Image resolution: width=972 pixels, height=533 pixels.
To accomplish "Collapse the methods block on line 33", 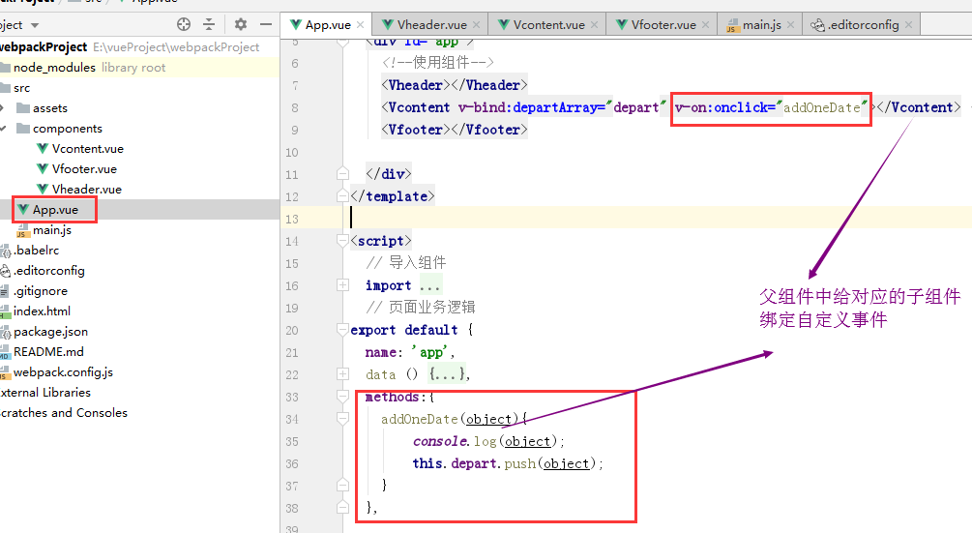I will point(342,396).
